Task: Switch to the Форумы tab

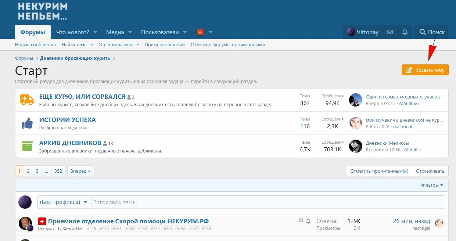Action: tap(33, 32)
